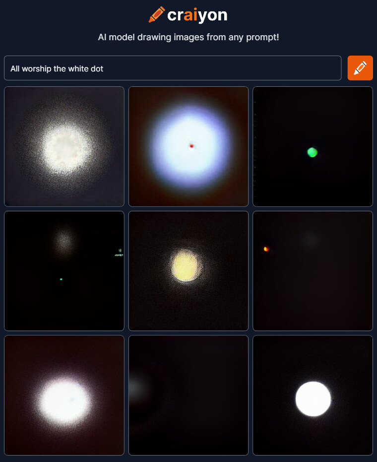Click the orange crayon logo icon
This screenshot has width=377, height=462.
point(157,14)
